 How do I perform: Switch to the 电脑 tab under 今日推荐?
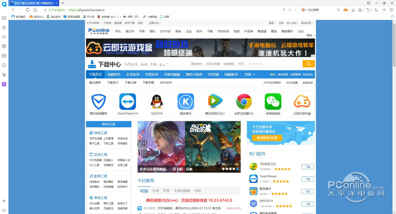click(x=144, y=191)
